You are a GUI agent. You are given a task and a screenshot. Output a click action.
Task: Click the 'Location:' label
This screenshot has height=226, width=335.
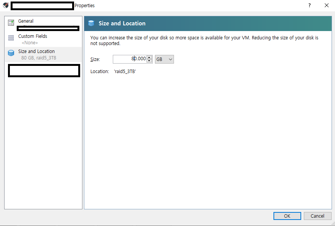pyautogui.click(x=100, y=71)
